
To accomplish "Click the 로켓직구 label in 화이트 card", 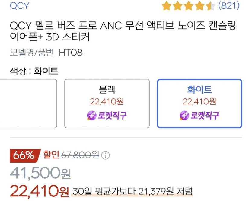I will pos(205,116).
